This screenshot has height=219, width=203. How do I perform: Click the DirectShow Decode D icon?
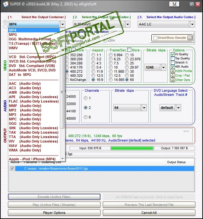coord(190,38)
